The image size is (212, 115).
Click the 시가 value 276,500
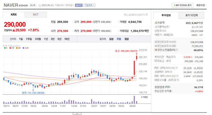pos(62,31)
